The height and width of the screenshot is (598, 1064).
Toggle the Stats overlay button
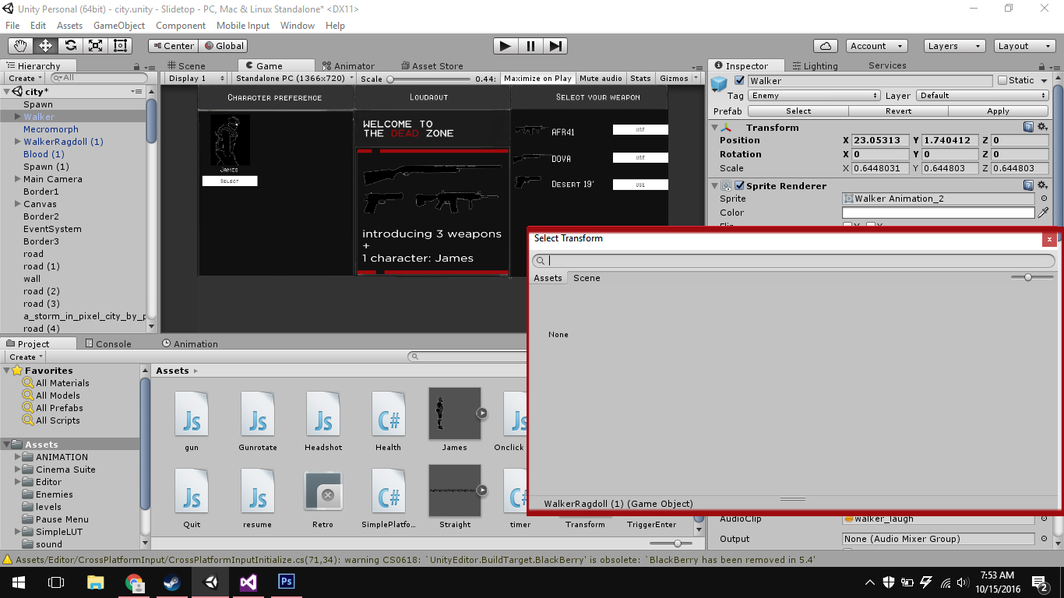pyautogui.click(x=640, y=79)
